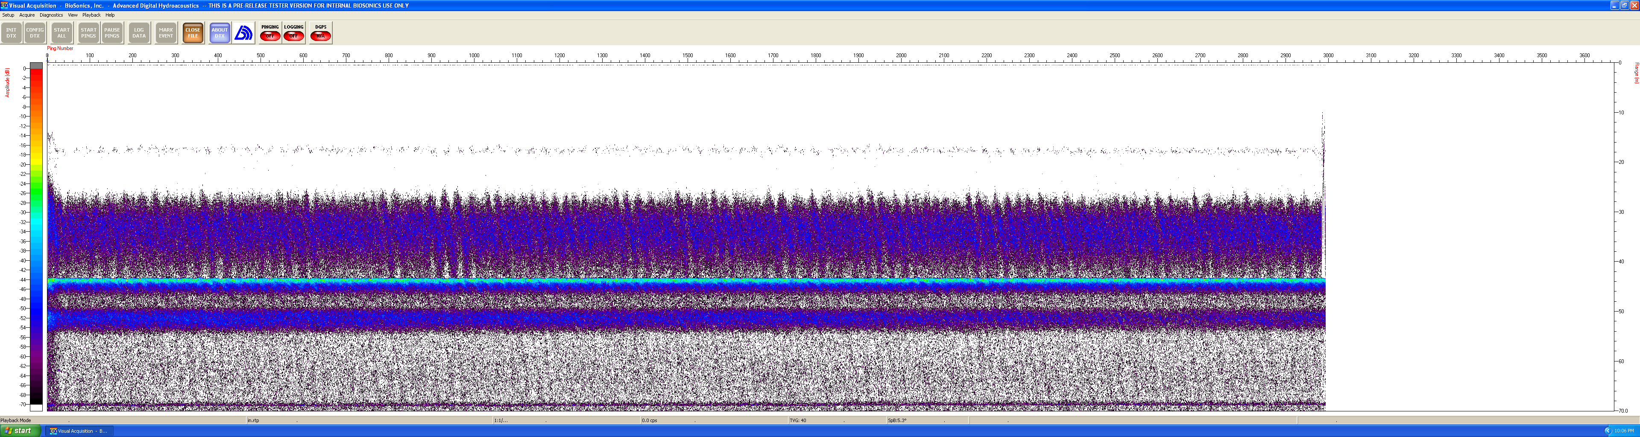Open the View menu

point(73,15)
